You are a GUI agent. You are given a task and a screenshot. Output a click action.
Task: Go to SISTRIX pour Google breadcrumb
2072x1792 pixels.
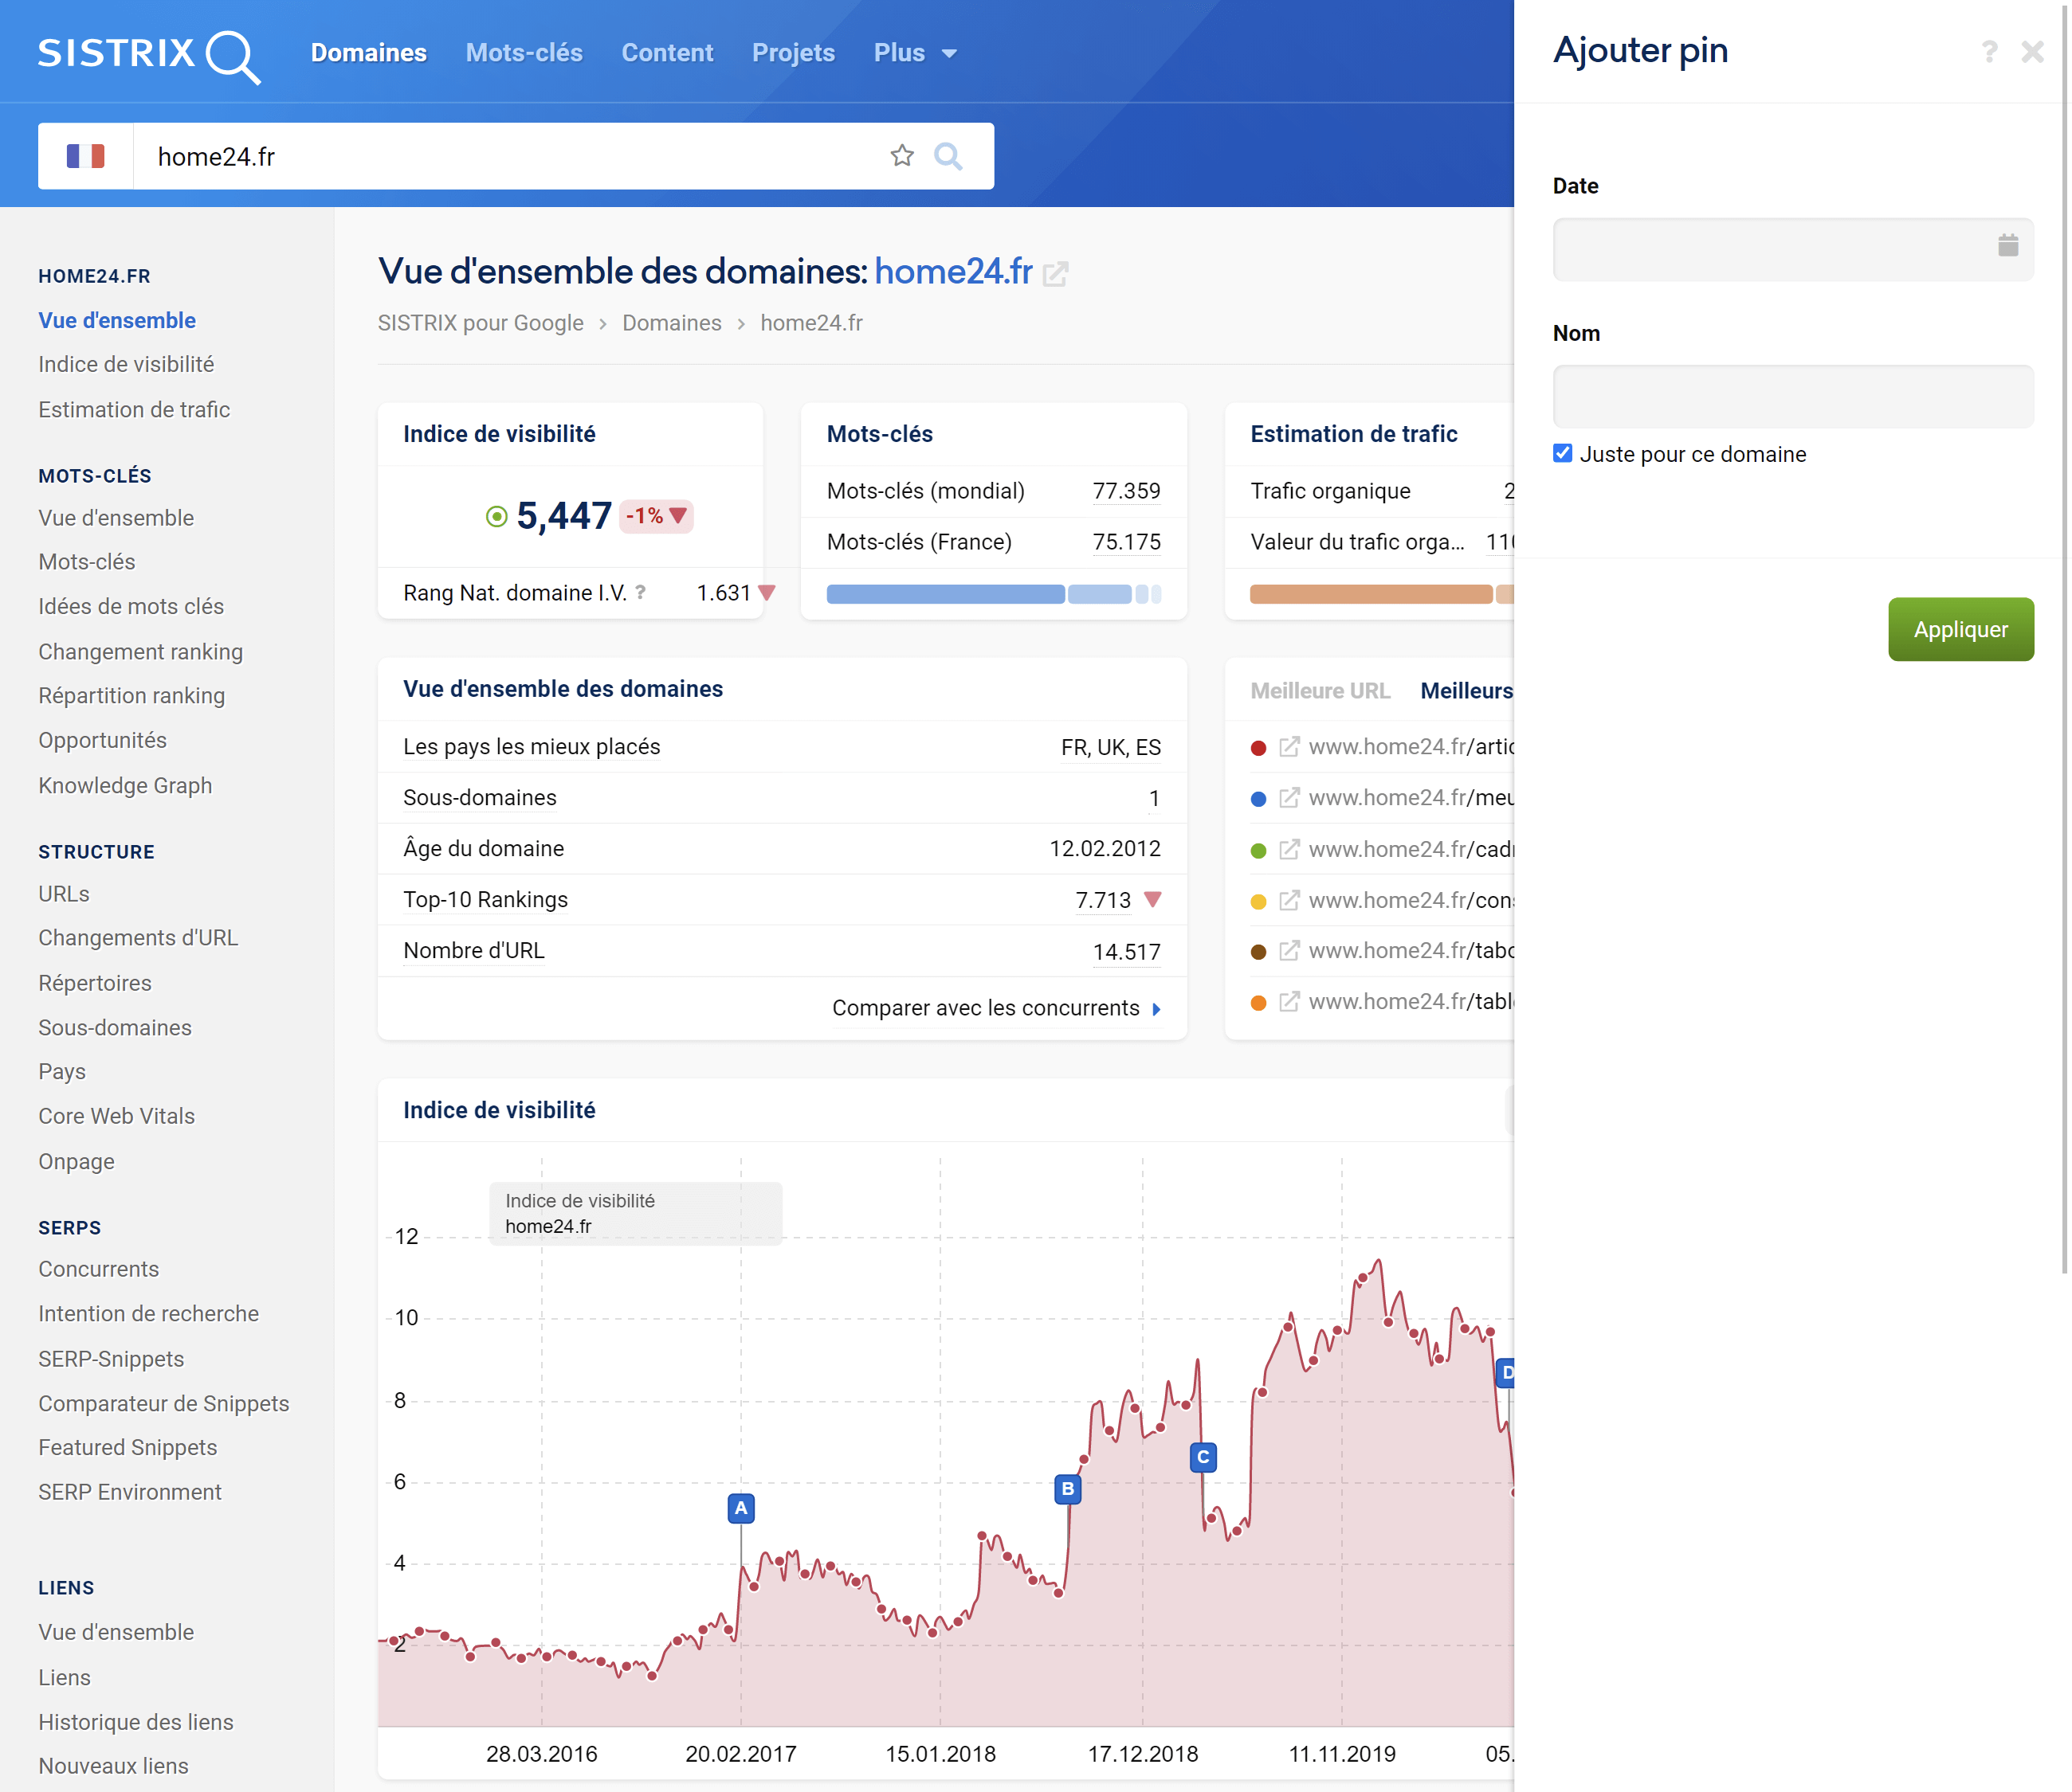pos(481,323)
